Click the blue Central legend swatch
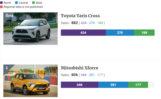Image resolution: width=161 pixels, height=99 pixels. pos(16,3)
